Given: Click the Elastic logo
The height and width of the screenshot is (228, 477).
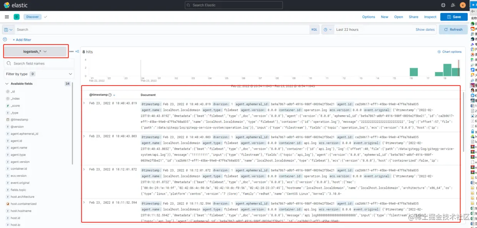Looking at the screenshot, I should click(x=15, y=5).
